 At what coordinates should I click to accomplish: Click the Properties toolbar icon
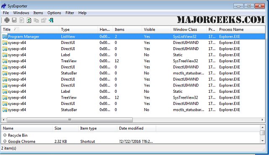click(x=44, y=20)
